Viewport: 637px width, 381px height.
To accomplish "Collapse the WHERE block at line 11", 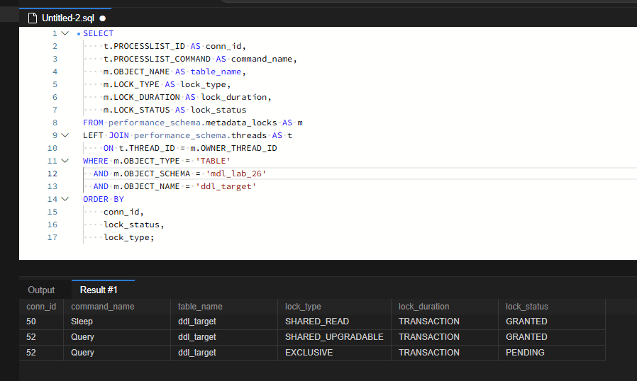I will (65, 161).
